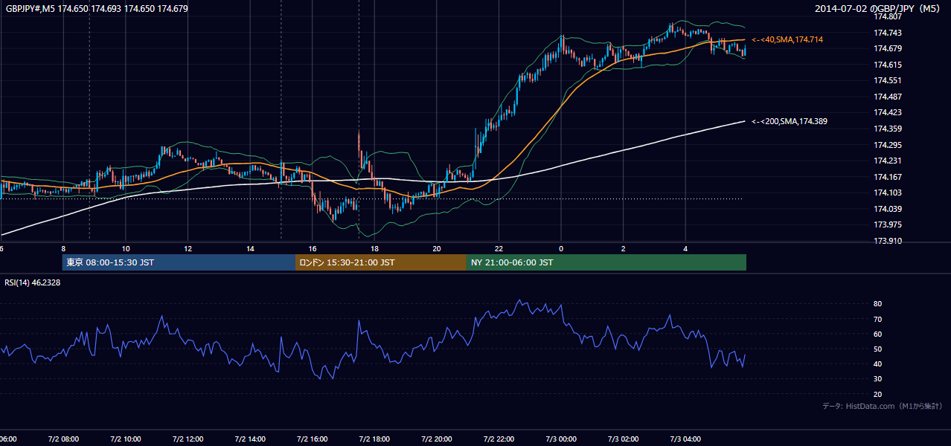Click price axis value 174.295
This screenshot has width=951, height=446.
tap(887, 145)
